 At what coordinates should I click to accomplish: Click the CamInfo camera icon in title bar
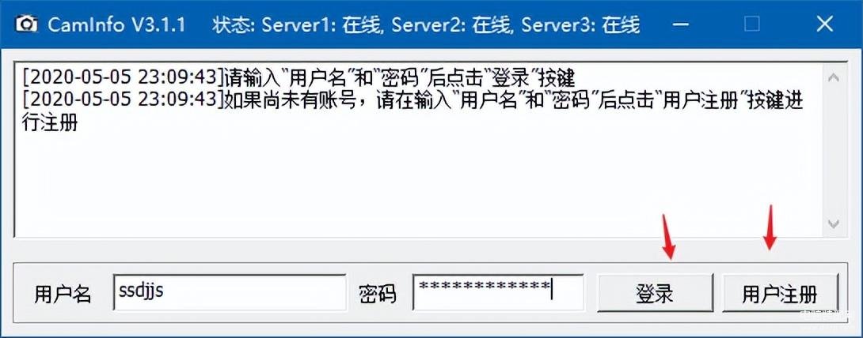click(26, 24)
